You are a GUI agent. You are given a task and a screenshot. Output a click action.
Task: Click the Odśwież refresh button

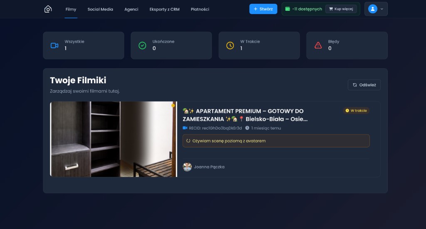click(x=364, y=85)
